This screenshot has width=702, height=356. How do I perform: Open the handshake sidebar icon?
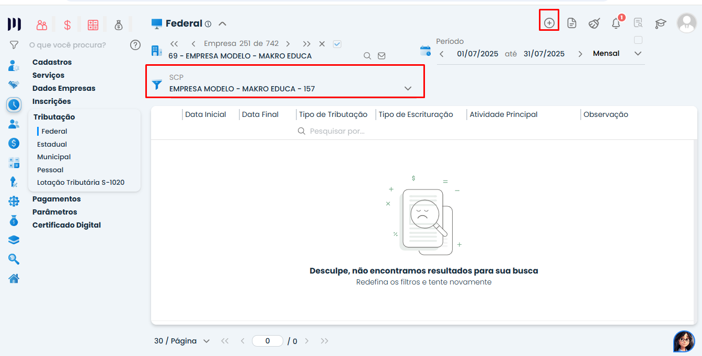click(x=14, y=85)
